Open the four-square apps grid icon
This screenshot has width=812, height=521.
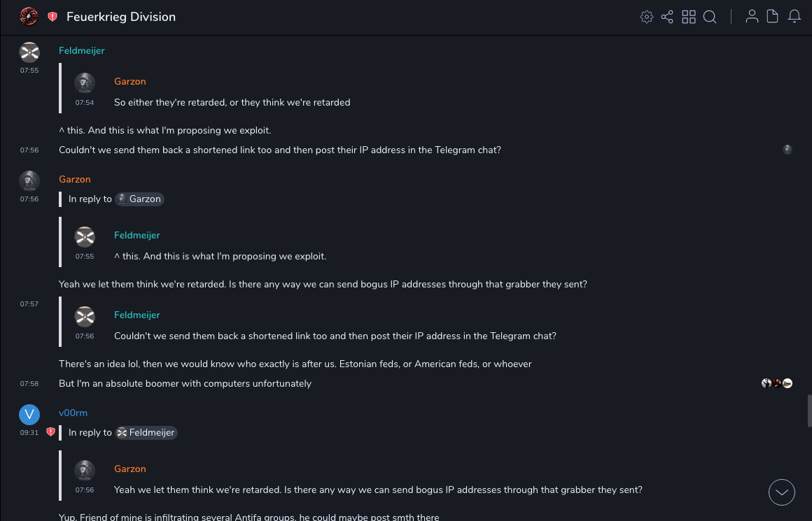pos(689,17)
